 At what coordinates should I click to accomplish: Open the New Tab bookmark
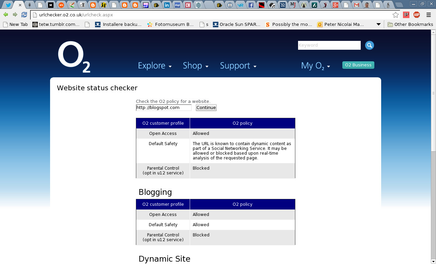[x=15, y=25]
